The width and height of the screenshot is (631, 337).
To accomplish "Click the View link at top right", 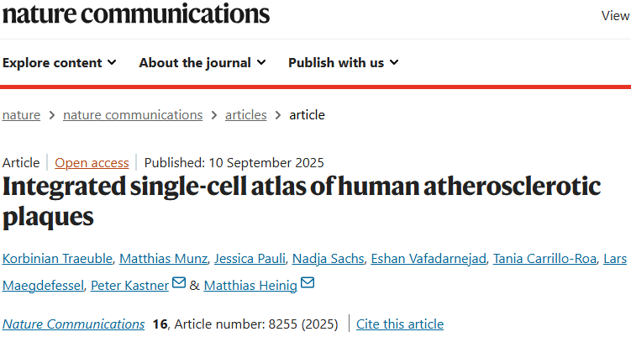I will (x=616, y=15).
